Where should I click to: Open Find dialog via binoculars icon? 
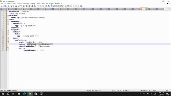(x=32, y=6)
